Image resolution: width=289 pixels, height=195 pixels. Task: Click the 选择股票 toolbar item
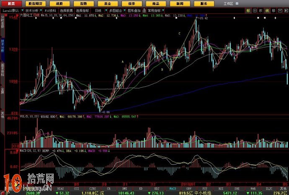click(64, 10)
